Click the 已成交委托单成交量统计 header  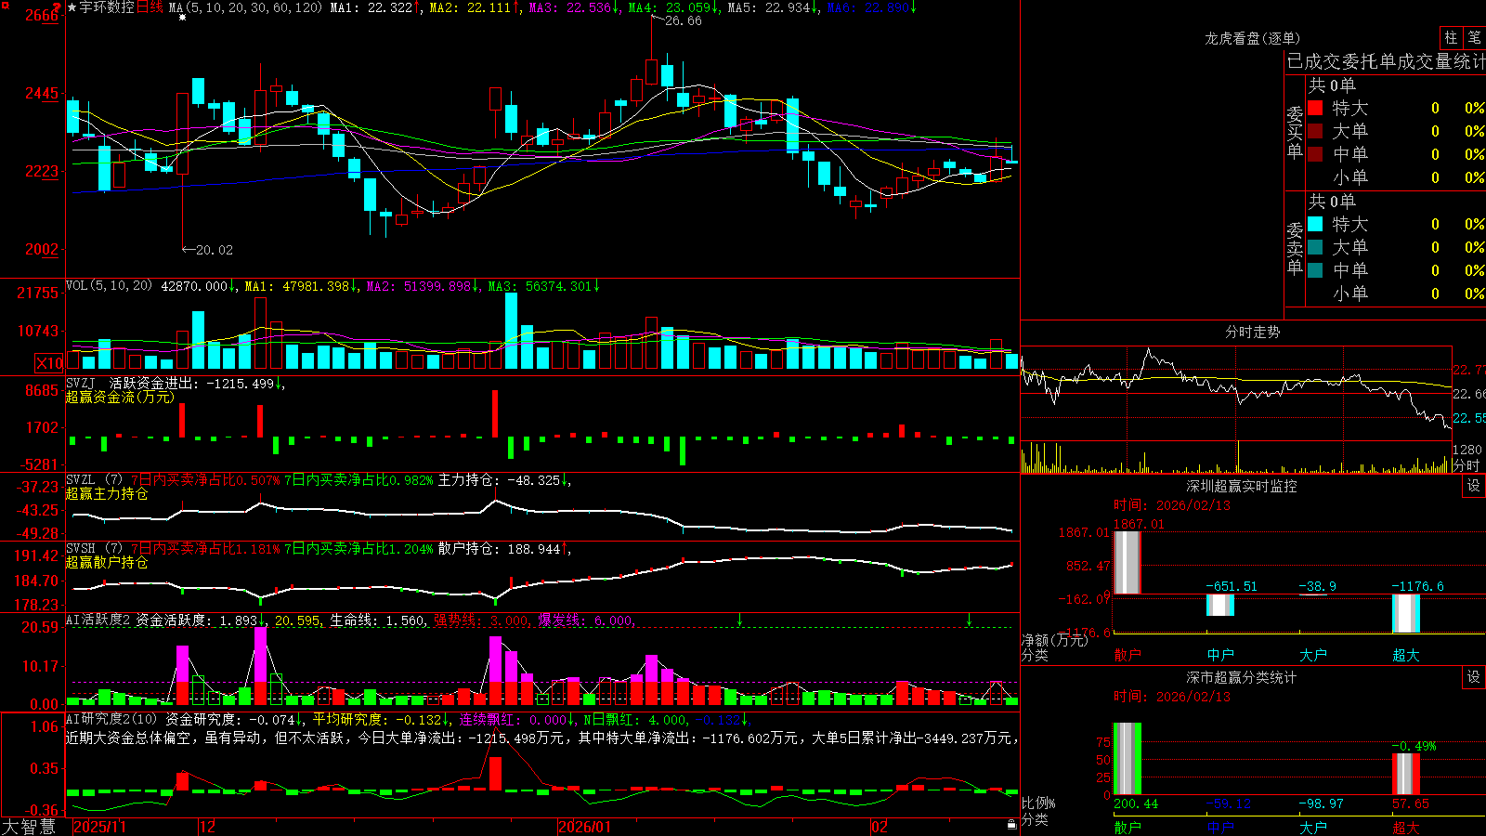[x=1386, y=62]
